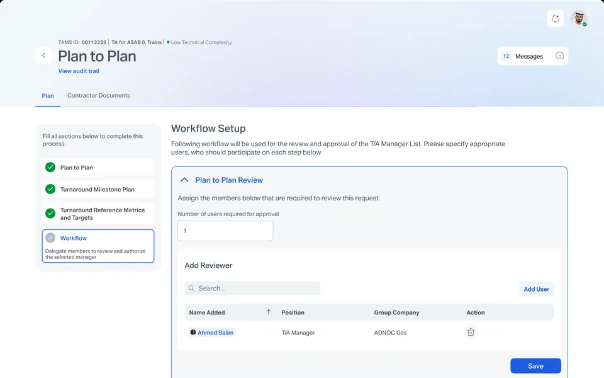Sort by Name Added using the arrow
This screenshot has height=378, width=604.
pyautogui.click(x=269, y=312)
